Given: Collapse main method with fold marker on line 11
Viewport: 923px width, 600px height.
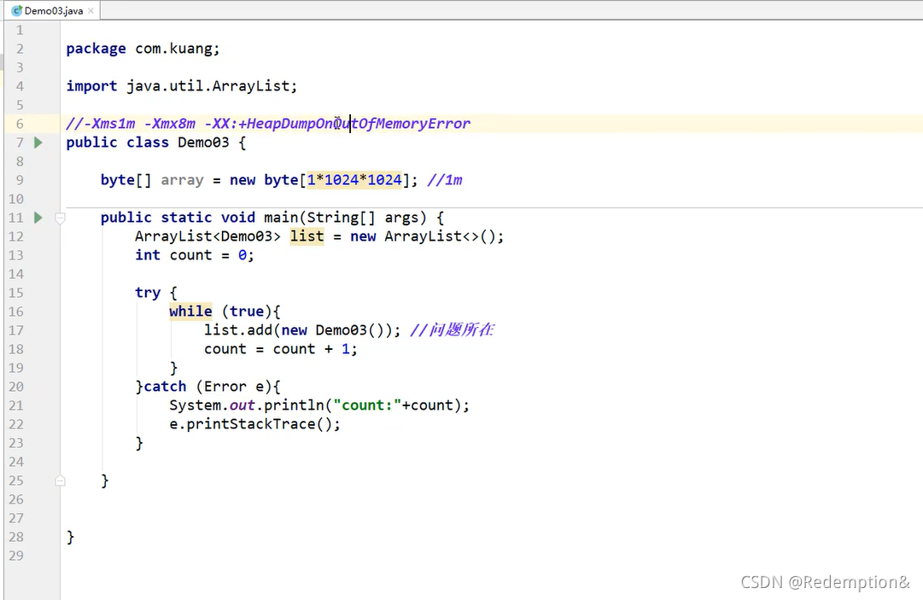Looking at the screenshot, I should tap(60, 218).
